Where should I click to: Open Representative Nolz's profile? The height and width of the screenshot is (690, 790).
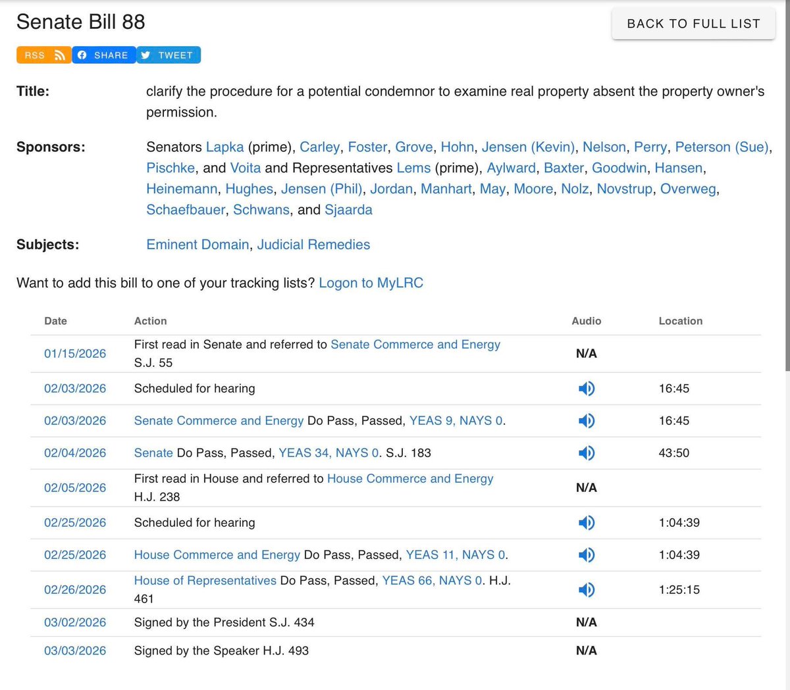(575, 189)
